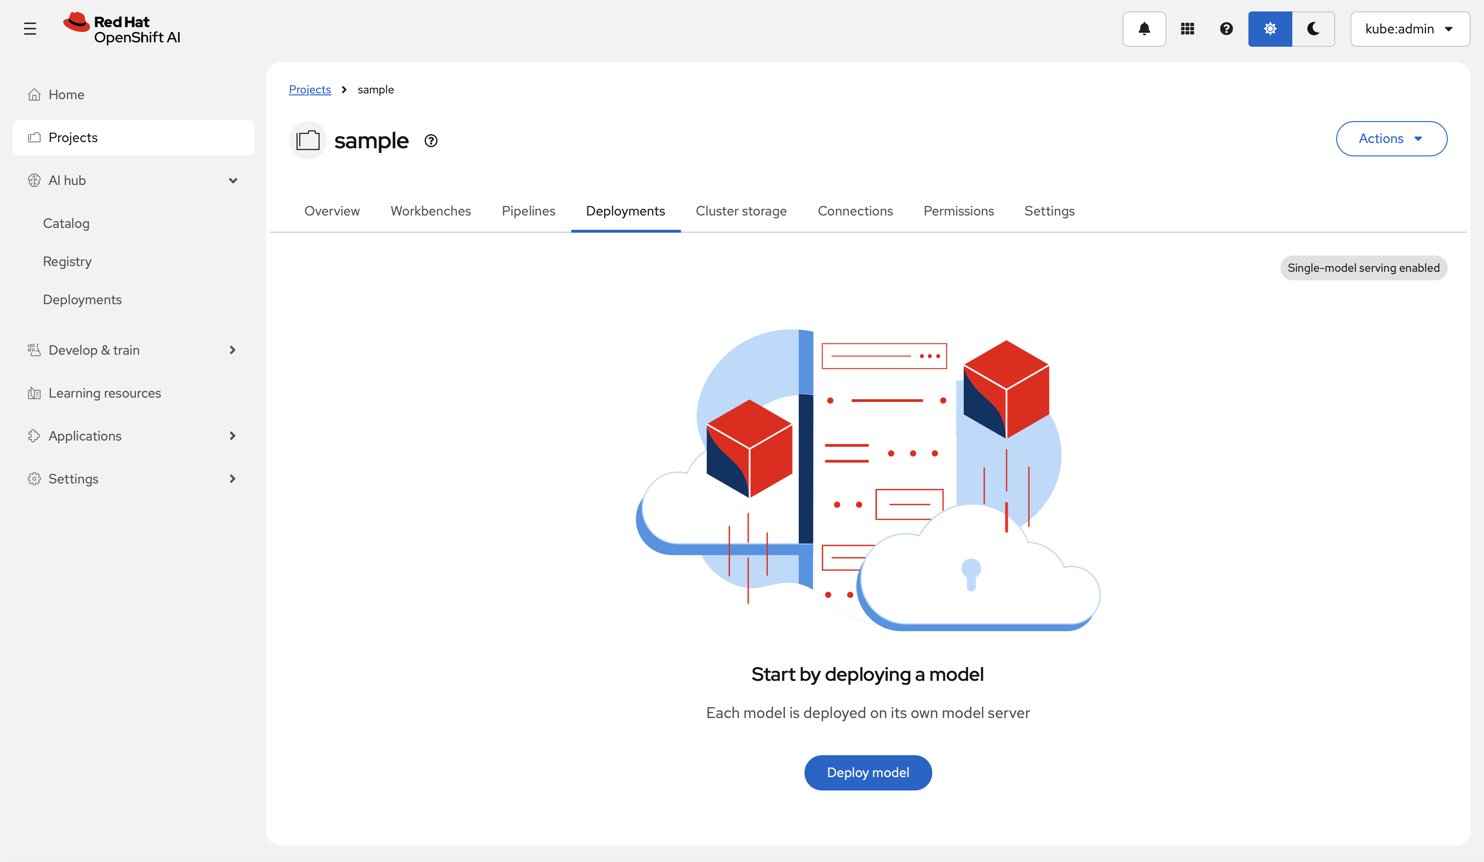Open the notifications bell icon

1144,29
